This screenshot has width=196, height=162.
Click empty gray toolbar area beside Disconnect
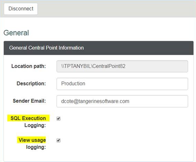pos(116,9)
